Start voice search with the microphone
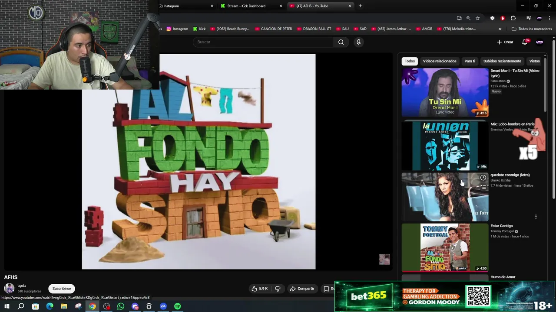The width and height of the screenshot is (556, 312). coord(358,42)
